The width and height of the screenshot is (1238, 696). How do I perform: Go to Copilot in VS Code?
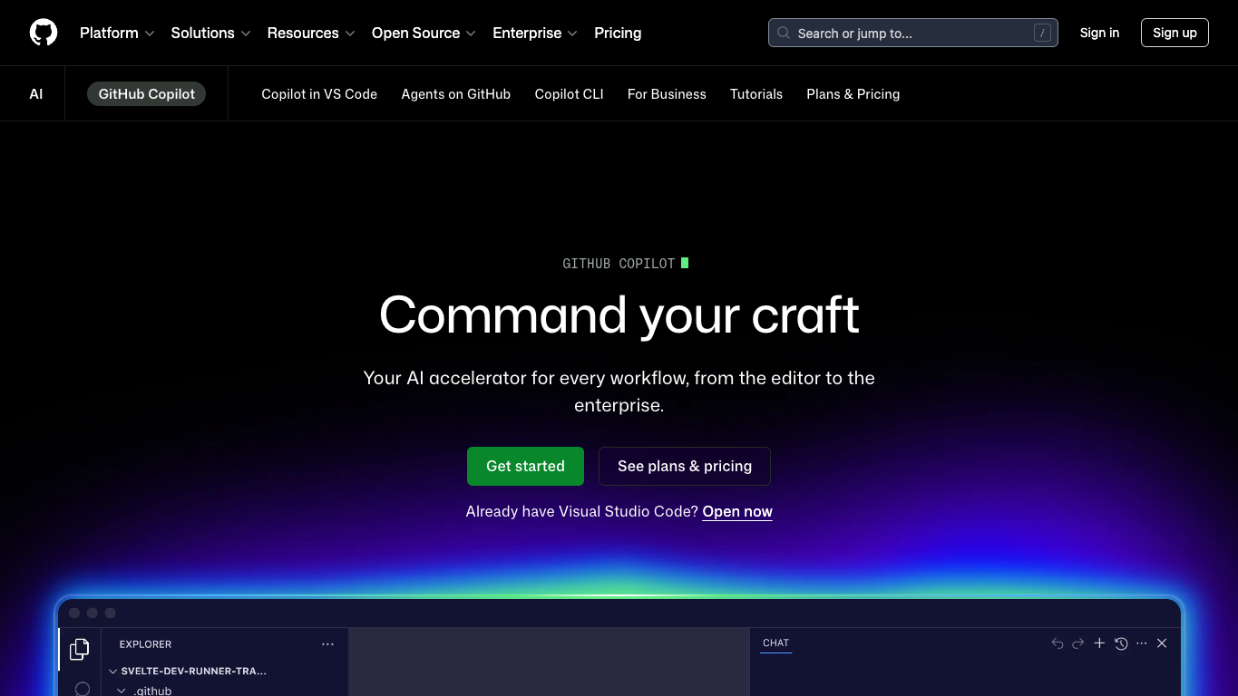[319, 94]
